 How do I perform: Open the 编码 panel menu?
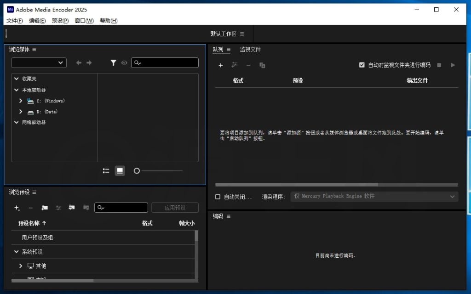(229, 216)
